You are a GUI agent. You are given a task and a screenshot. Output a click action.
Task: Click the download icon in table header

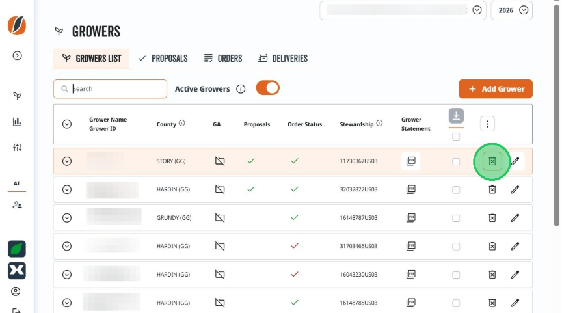tap(456, 116)
